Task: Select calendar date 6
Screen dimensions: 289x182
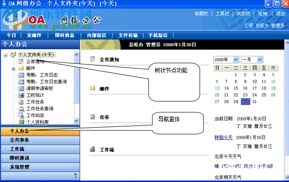Action: (x=217, y=81)
